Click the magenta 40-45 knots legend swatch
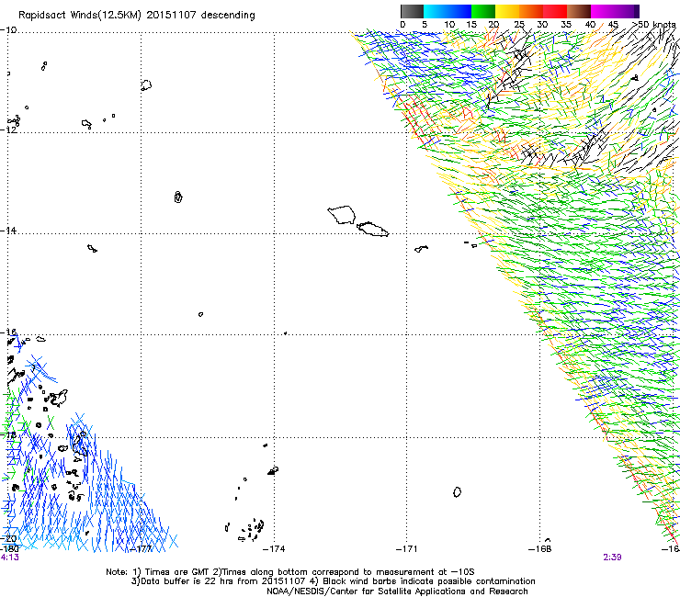The width and height of the screenshot is (680, 597). coord(603,11)
